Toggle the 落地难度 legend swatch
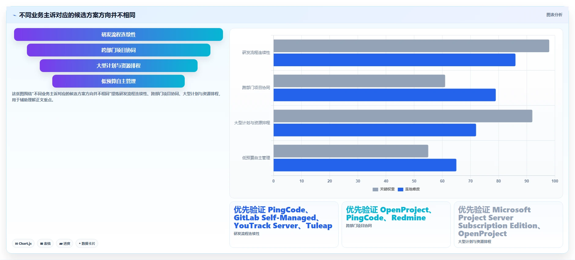 point(400,189)
